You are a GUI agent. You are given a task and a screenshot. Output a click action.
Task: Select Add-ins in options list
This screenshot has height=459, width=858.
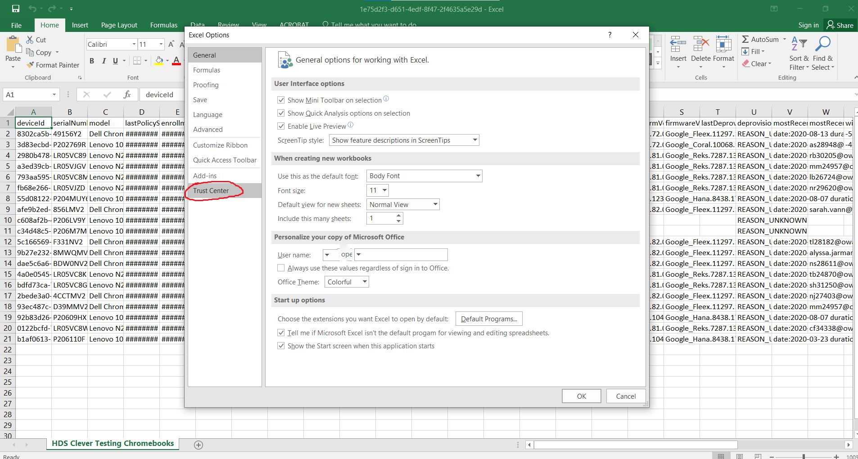tap(225, 175)
